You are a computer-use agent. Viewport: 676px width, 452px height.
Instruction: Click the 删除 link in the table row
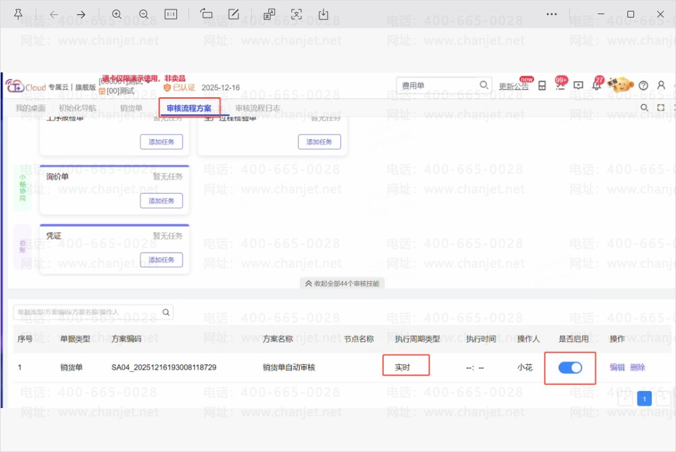tap(638, 368)
